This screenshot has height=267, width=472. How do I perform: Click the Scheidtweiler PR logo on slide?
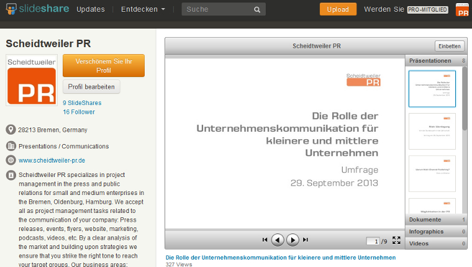363,79
